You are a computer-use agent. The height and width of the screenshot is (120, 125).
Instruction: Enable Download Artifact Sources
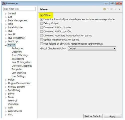(x=41, y=27)
